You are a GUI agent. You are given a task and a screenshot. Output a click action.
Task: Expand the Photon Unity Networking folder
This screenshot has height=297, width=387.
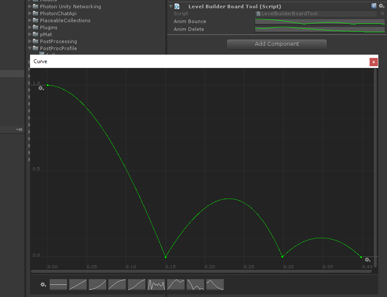tap(30, 7)
